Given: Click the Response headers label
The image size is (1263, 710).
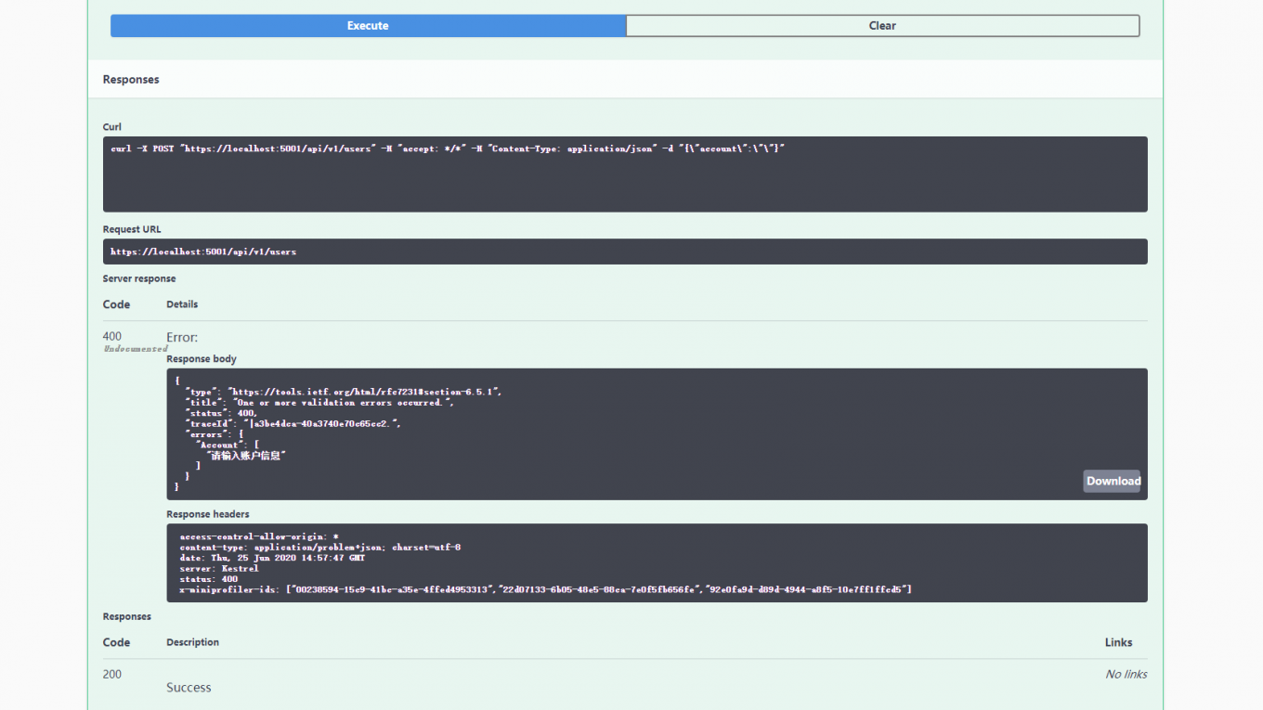Looking at the screenshot, I should [208, 514].
